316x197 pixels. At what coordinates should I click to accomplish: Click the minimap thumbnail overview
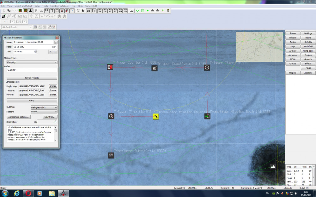tap(259, 47)
